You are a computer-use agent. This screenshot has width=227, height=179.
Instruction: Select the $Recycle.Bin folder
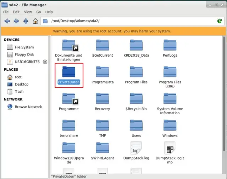(x=136, y=99)
